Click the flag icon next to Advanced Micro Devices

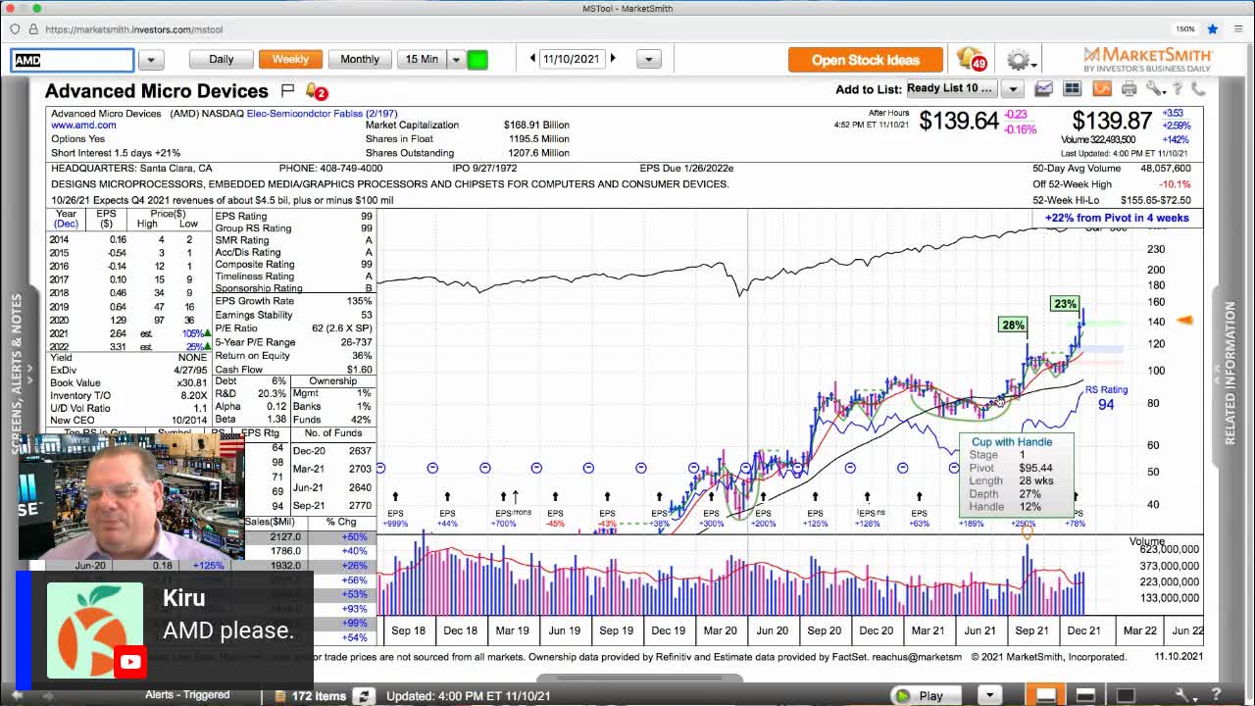click(287, 90)
